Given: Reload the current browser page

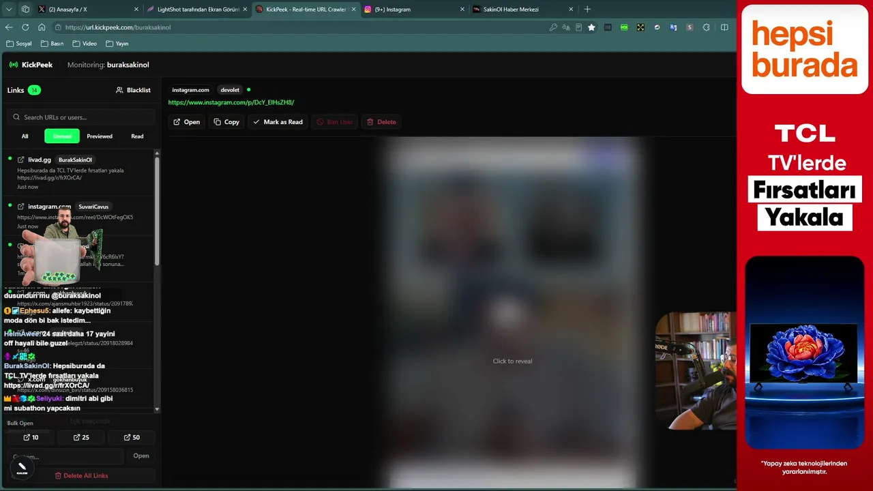Looking at the screenshot, I should (25, 27).
